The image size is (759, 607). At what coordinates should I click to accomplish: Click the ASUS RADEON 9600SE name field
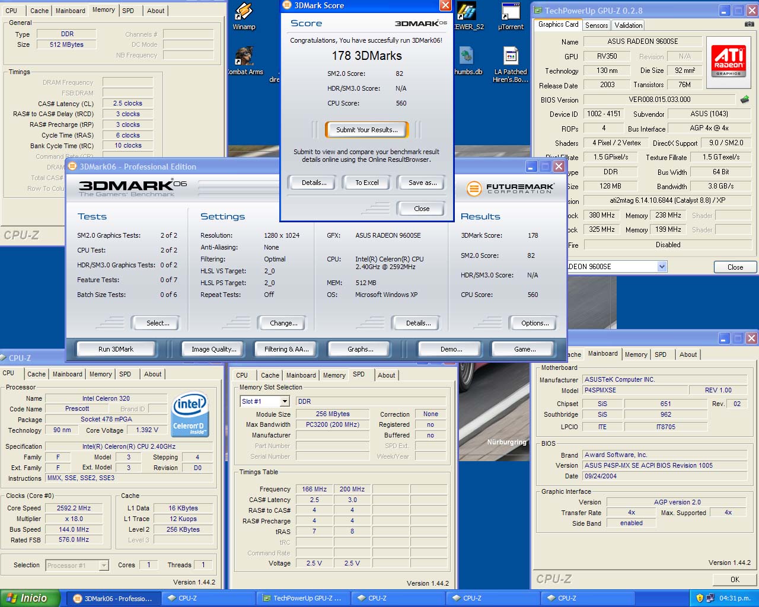[x=643, y=41]
